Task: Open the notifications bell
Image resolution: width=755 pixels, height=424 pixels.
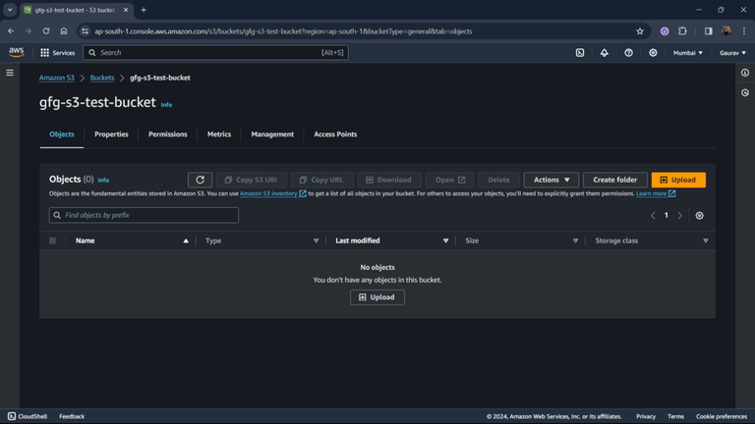Action: tap(604, 53)
